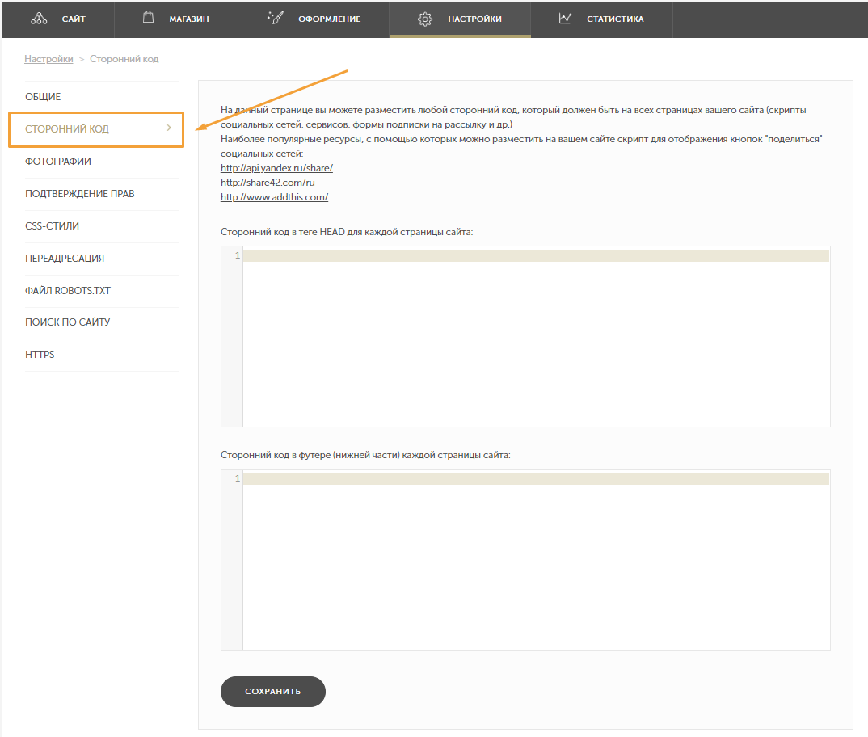Click the shopping bag icon for Магазин
Viewport: 868px width, 737px height.
148,17
